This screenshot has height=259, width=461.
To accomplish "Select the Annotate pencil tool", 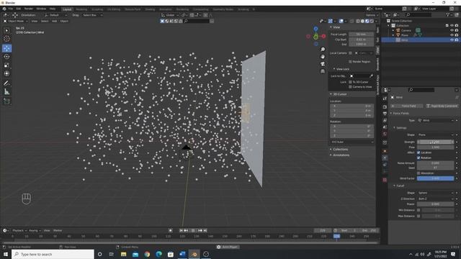I will point(6,83).
